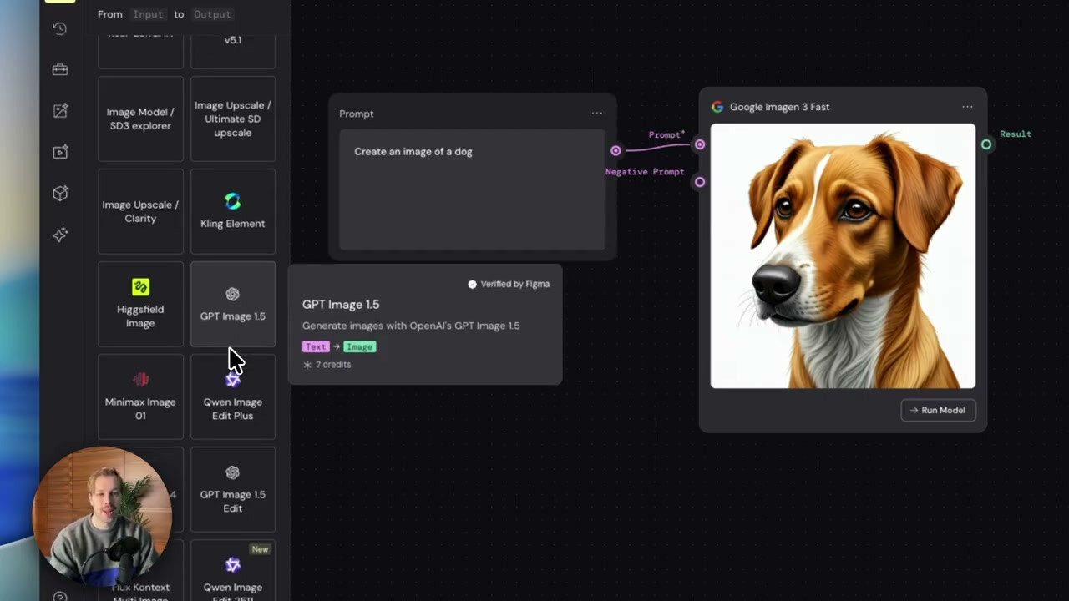Screen dimensions: 1069x601
Task: Add the Kling Element model
Action: [x=233, y=211]
